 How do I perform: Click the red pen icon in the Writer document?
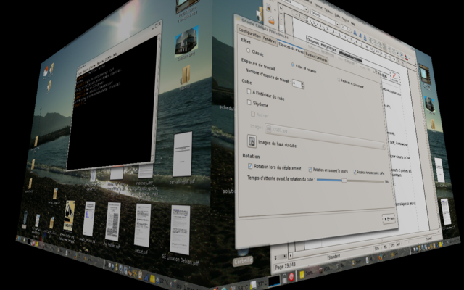pos(394,75)
